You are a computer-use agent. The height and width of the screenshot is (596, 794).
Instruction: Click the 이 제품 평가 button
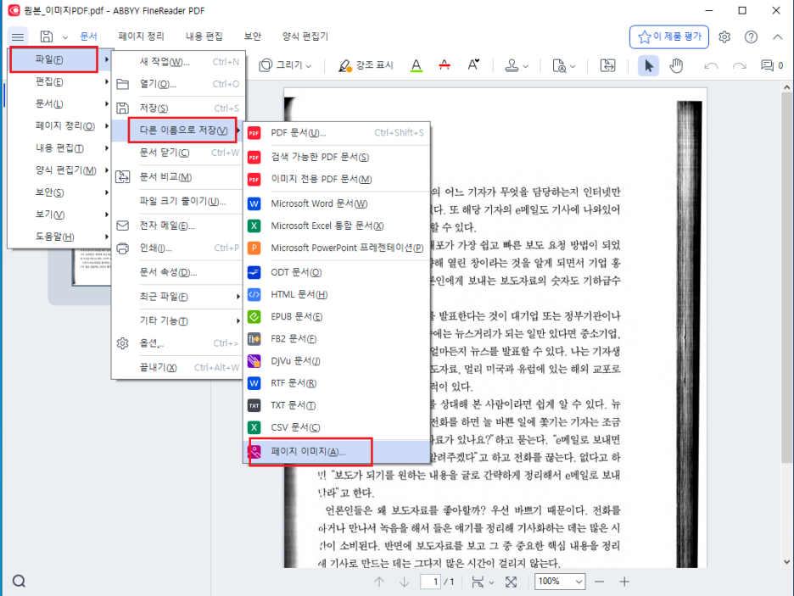tap(669, 37)
